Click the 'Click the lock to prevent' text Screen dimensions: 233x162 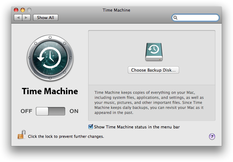(x=66, y=137)
